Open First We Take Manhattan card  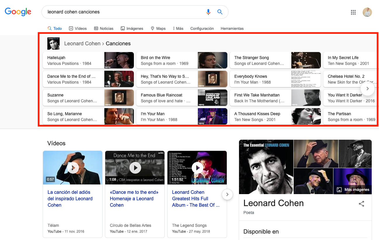275,98
